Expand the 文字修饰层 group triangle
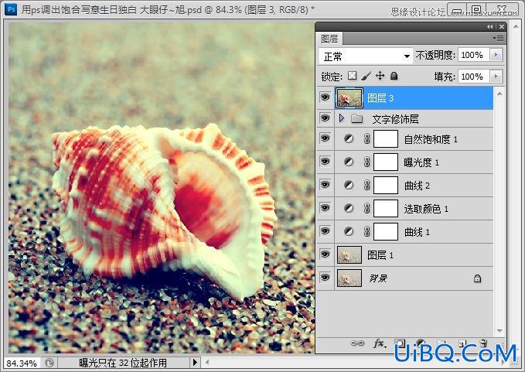 coord(342,118)
